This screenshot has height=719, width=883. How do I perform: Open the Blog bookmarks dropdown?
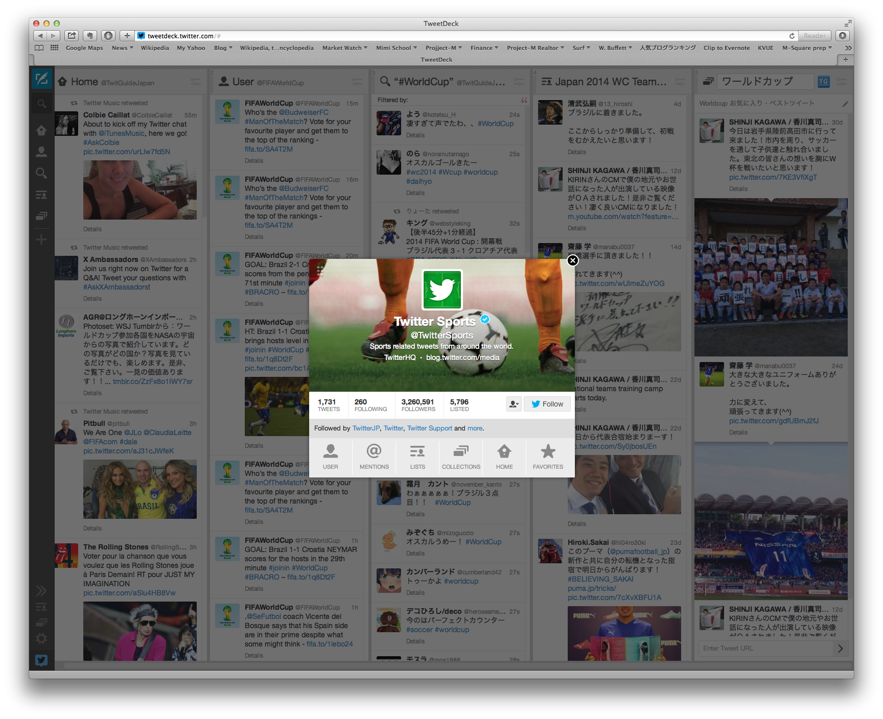pyautogui.click(x=223, y=48)
